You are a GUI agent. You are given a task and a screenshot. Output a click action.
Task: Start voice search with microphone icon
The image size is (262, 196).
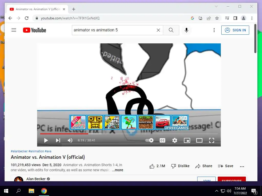point(187,30)
